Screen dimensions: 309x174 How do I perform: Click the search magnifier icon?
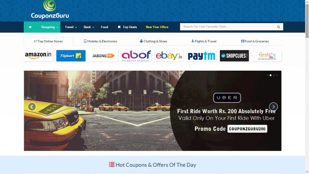pos(279,27)
